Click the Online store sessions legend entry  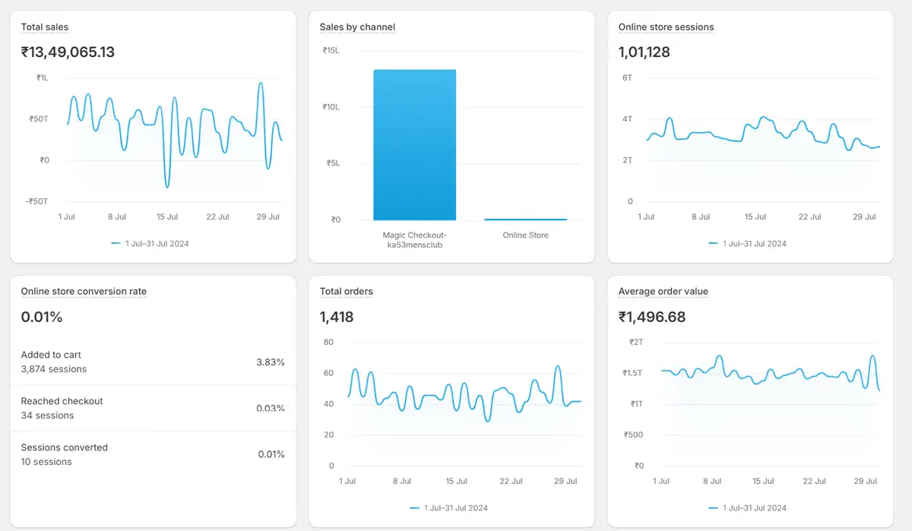[747, 244]
